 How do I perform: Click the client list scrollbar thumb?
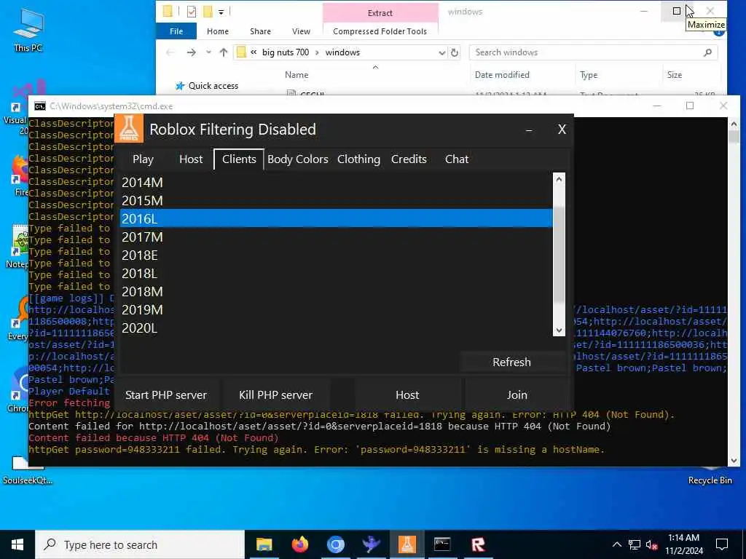559,254
